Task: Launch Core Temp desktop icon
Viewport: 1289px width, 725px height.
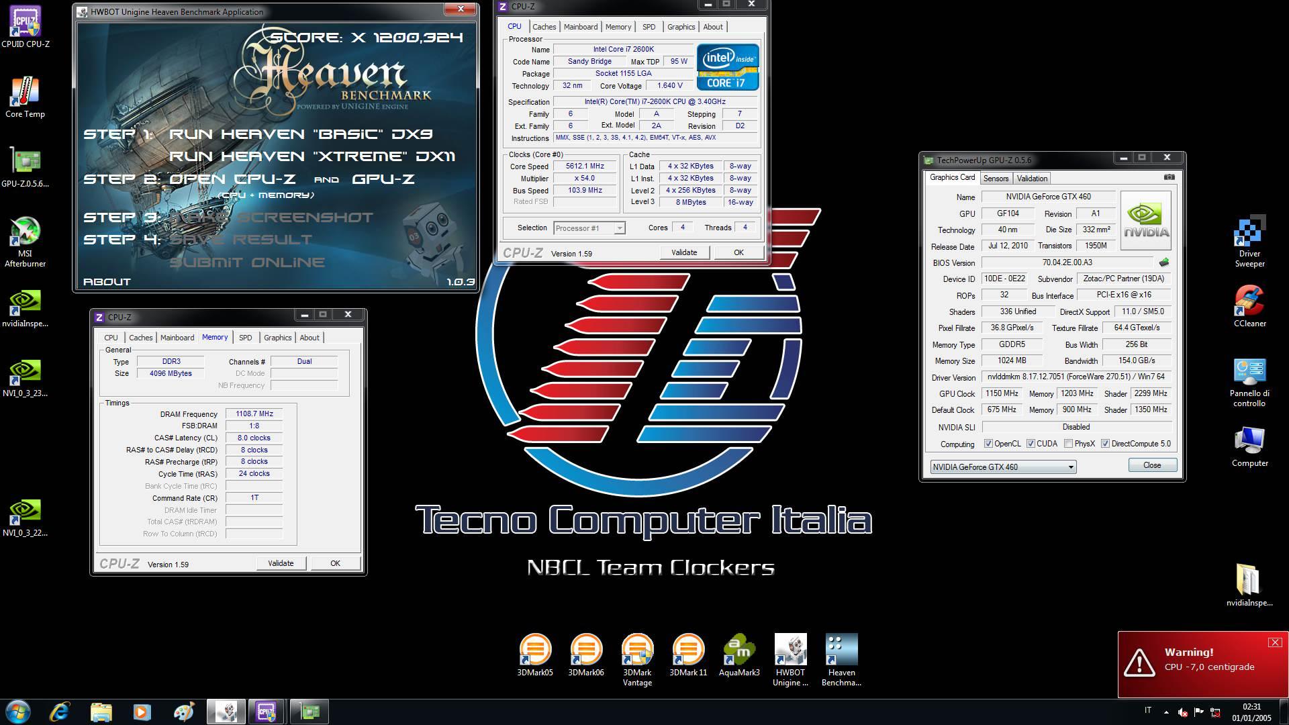Action: 25,97
